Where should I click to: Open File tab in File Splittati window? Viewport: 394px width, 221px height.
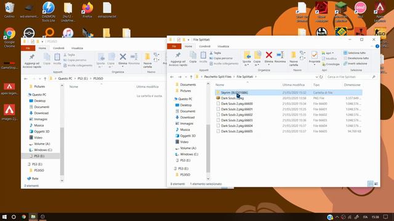tap(174, 47)
